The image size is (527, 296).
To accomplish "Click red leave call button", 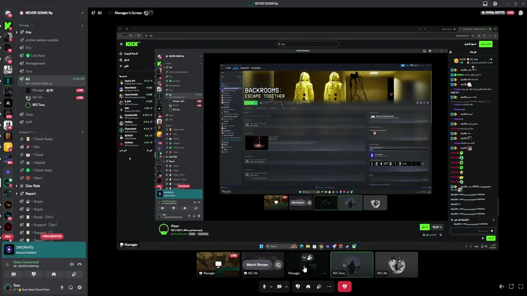I will (345, 287).
